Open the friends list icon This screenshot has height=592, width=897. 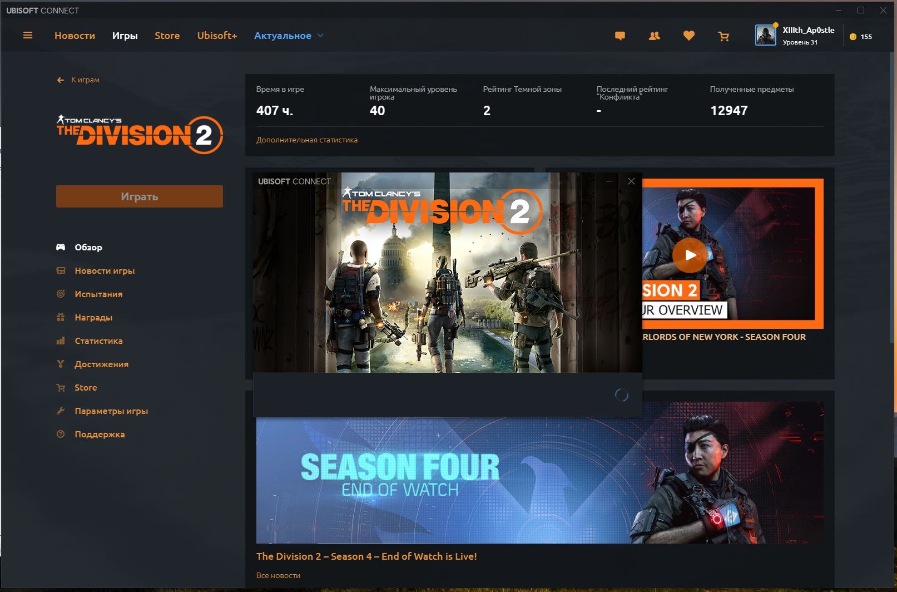pyautogui.click(x=655, y=36)
